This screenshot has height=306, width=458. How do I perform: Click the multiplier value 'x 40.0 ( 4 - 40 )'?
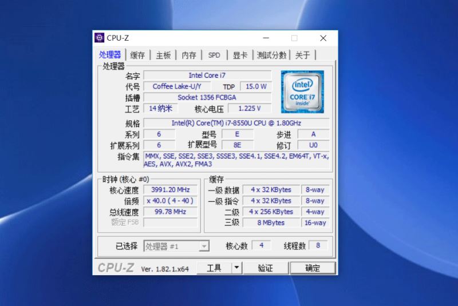coord(170,201)
